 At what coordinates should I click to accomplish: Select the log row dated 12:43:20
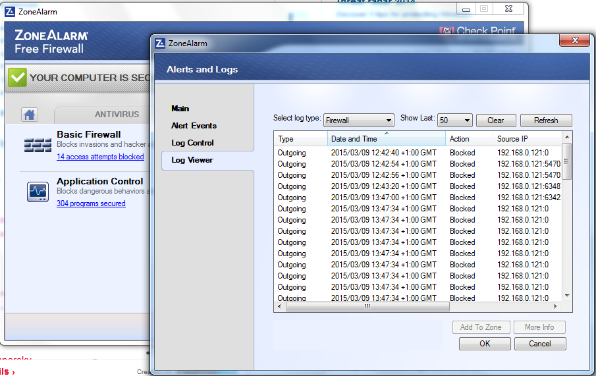[418, 186]
